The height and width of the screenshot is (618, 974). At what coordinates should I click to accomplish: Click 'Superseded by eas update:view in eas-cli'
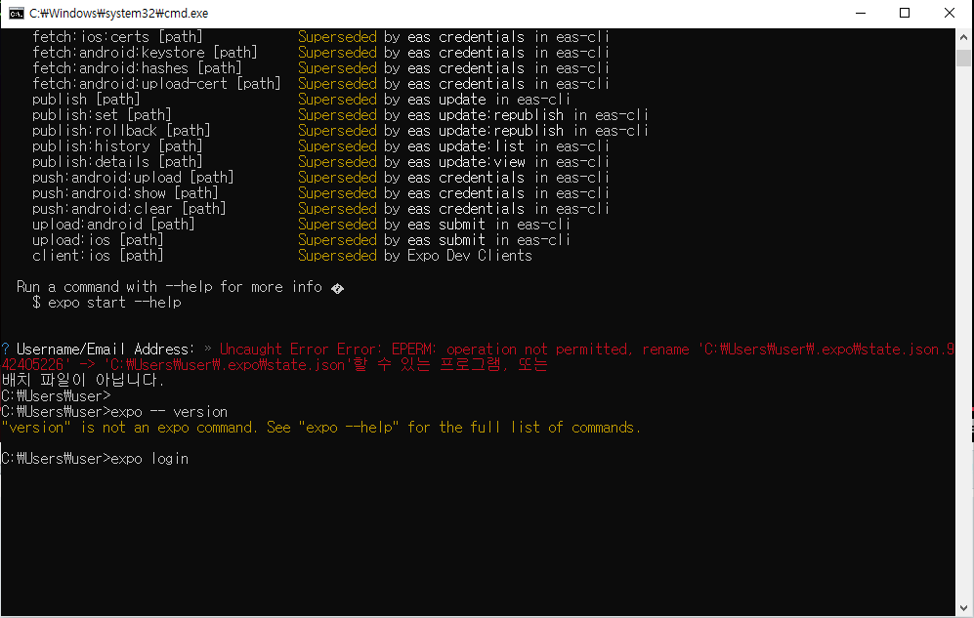click(x=453, y=162)
